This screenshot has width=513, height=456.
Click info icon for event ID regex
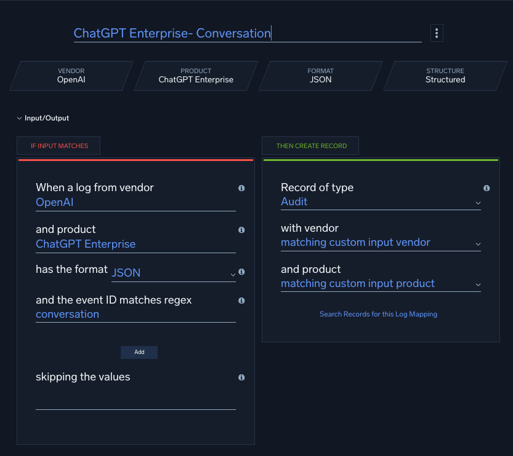pos(241,301)
